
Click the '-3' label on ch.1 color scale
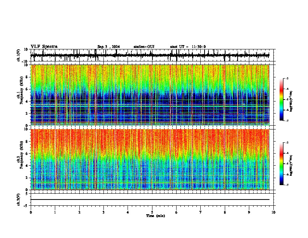coord(287,78)
